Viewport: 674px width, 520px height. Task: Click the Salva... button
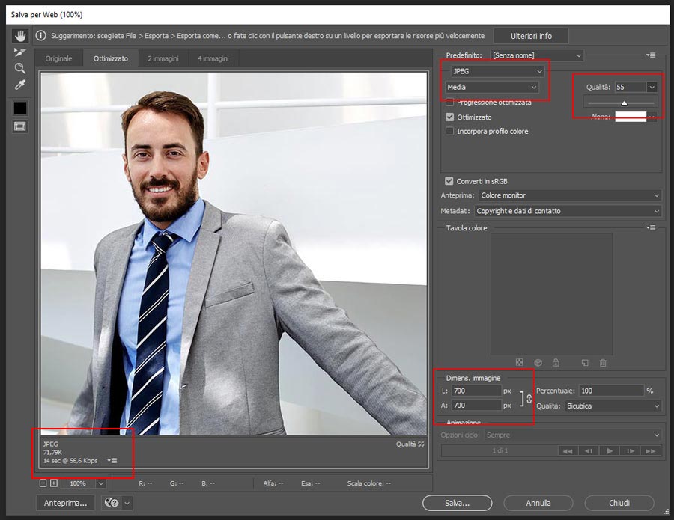point(457,503)
